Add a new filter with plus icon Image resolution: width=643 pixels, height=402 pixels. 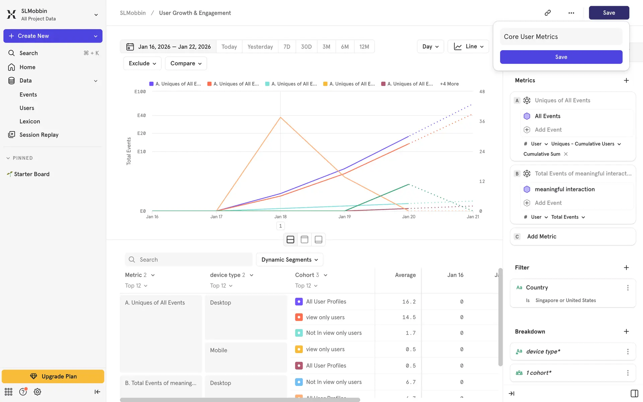[626, 267]
